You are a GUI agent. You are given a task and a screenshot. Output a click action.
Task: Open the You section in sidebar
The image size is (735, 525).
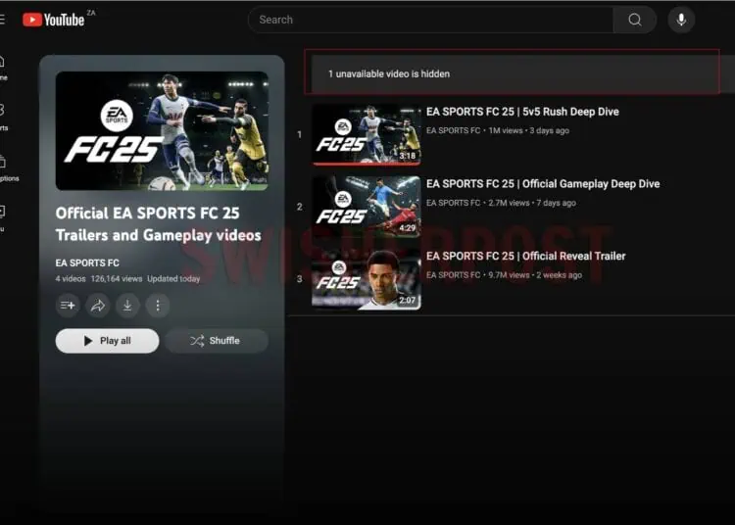[x=3, y=216]
